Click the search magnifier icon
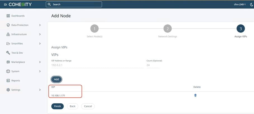Screen dimensions: 254x114 click(49, 4)
